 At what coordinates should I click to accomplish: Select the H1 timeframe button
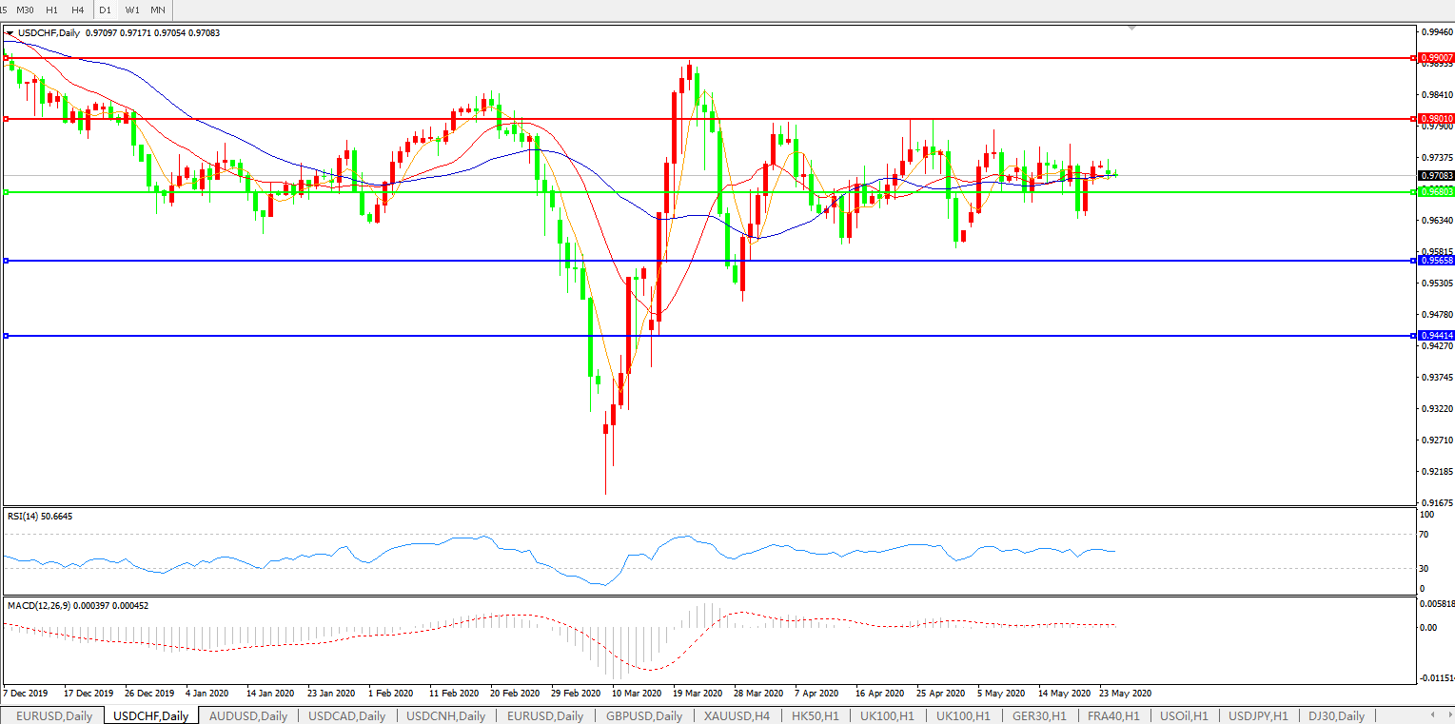tap(52, 10)
